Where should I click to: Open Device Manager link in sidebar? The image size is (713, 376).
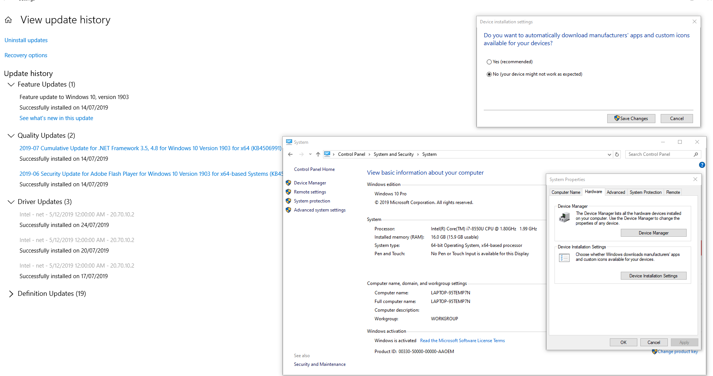310,183
